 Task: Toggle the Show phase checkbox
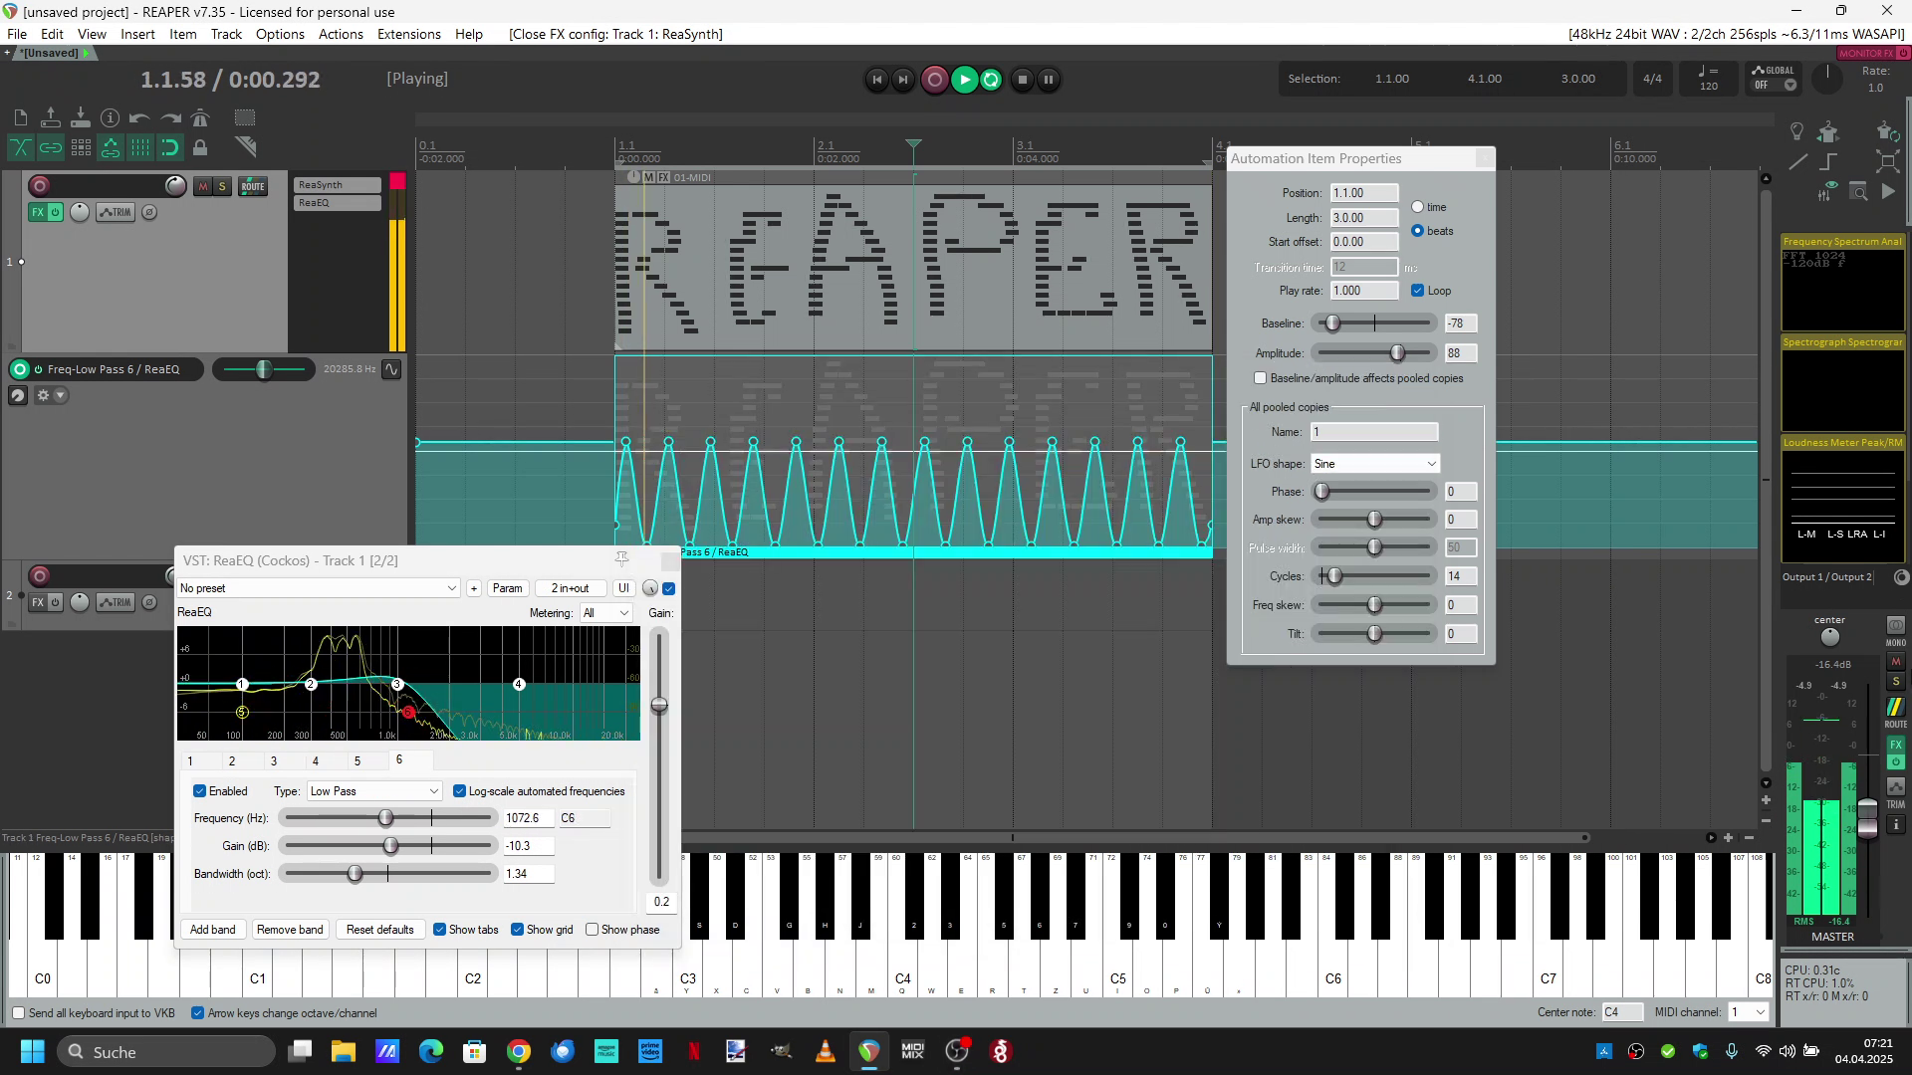tap(593, 930)
